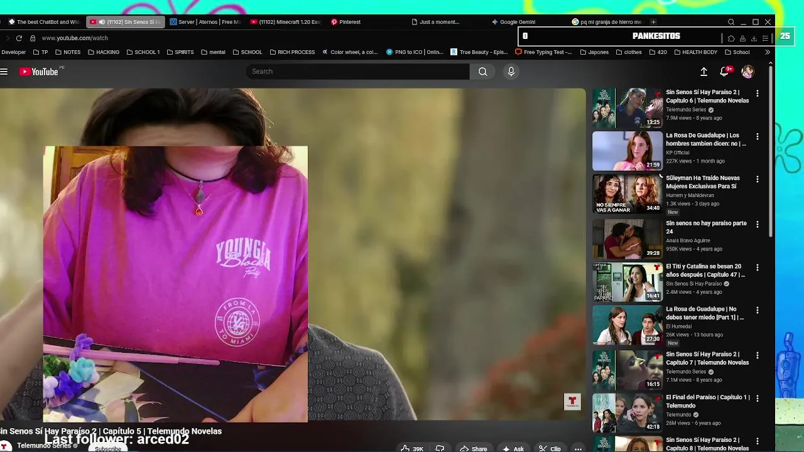Open True Beauty bookmark
This screenshot has height=452, width=804.
[479, 52]
